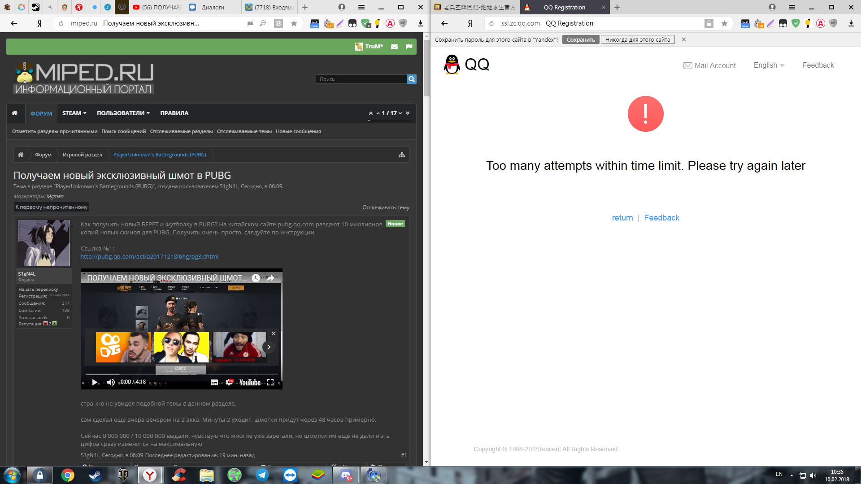The width and height of the screenshot is (861, 484).
Task: Open Mail Account link on QQ page
Action: point(709,65)
